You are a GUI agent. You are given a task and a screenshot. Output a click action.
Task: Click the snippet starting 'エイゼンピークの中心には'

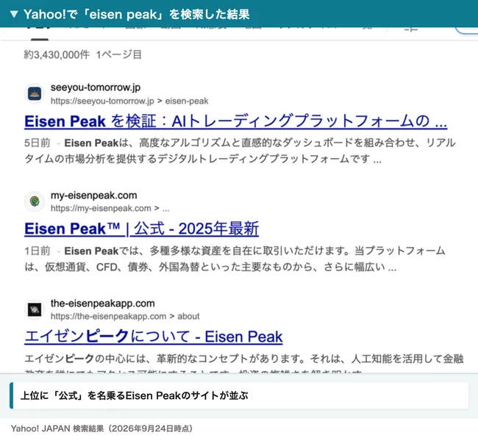point(244,362)
